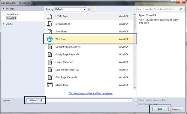The height and width of the screenshot is (114, 187).
Task: Click the template list scroll down arrow
Action: [x=135, y=88]
